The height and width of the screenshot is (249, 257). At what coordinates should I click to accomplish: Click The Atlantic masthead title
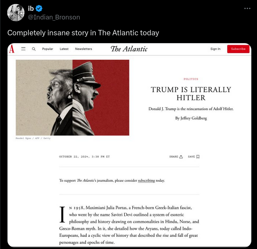[129, 49]
